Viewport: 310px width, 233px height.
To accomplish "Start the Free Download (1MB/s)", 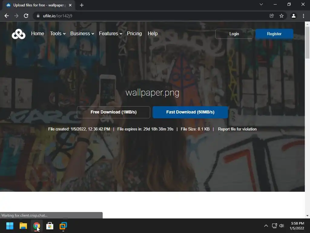I will coord(114,112).
